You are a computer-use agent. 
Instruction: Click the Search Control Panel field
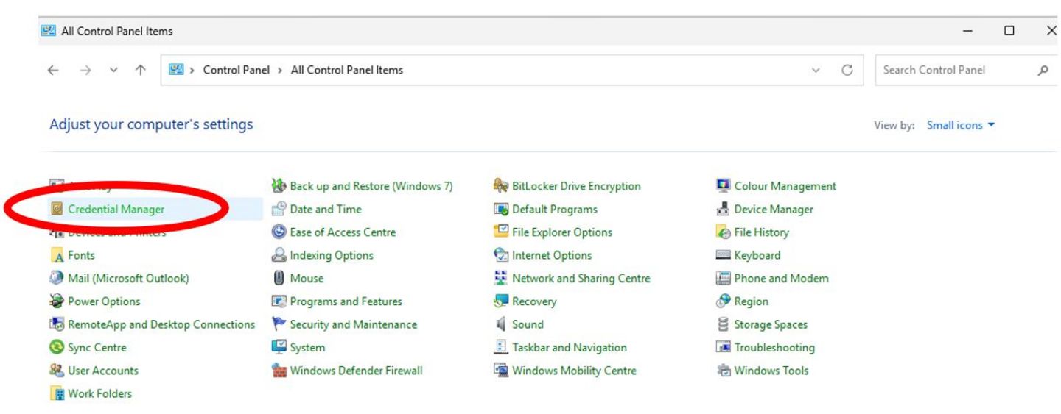click(x=954, y=71)
